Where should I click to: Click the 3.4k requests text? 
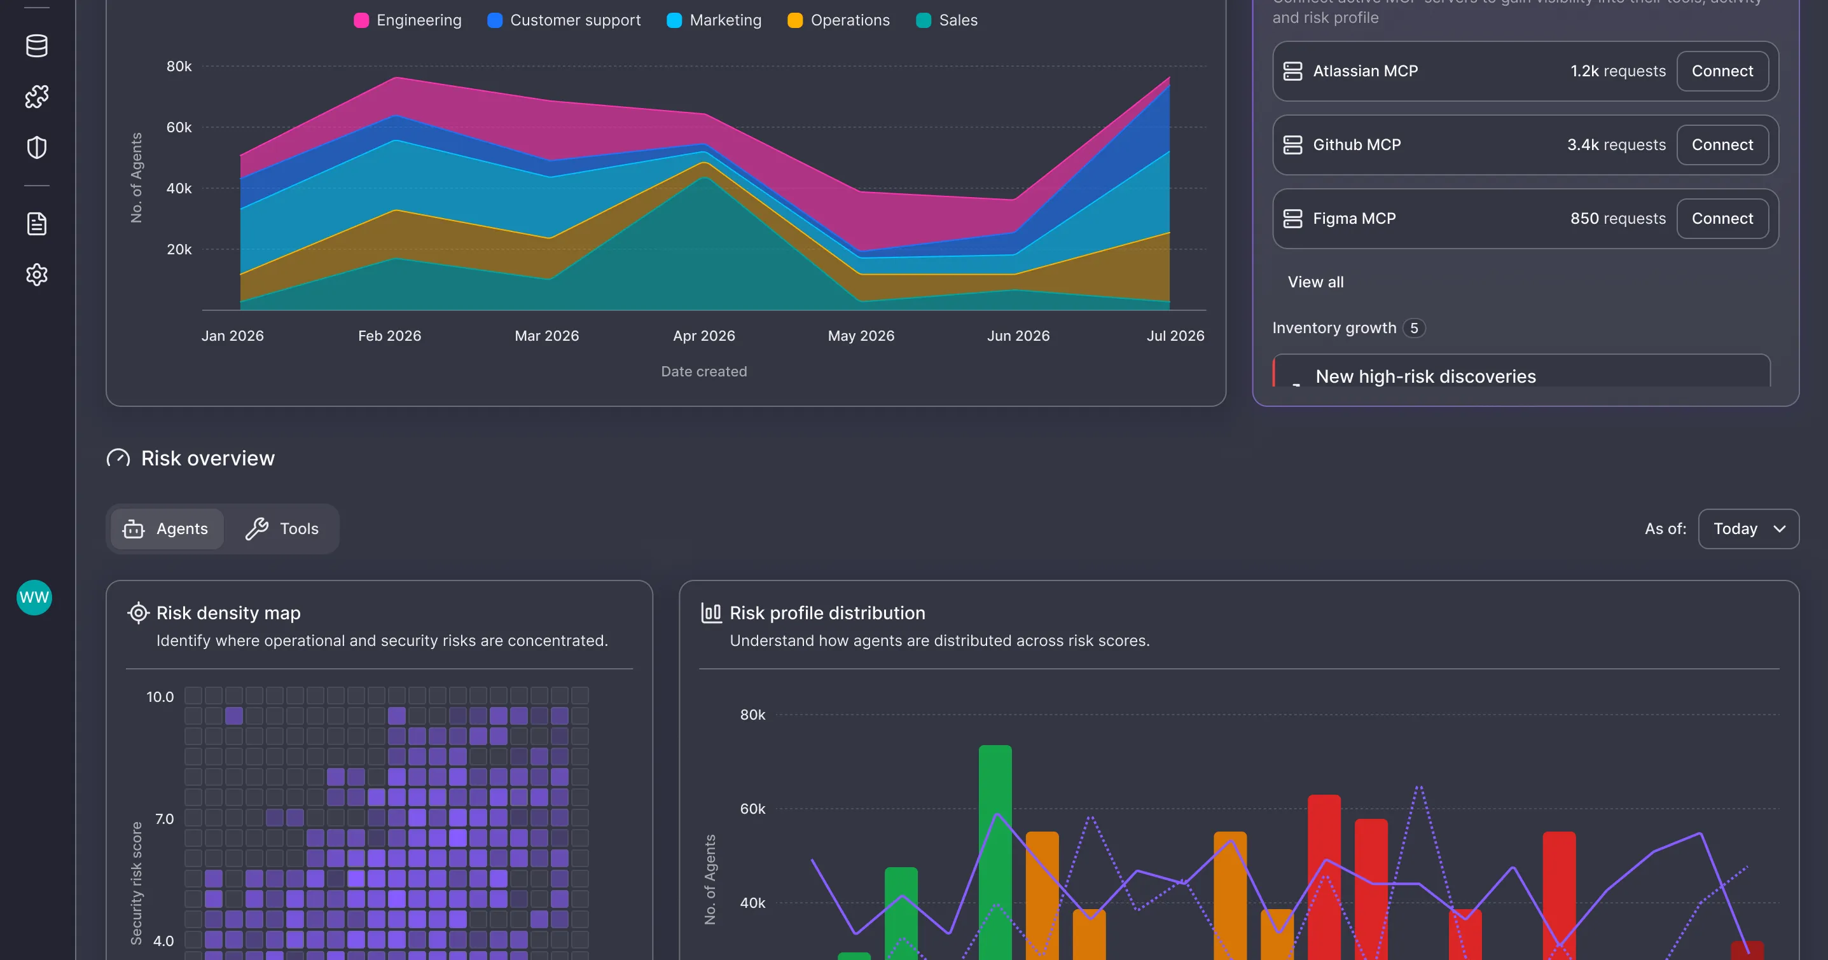click(x=1617, y=145)
